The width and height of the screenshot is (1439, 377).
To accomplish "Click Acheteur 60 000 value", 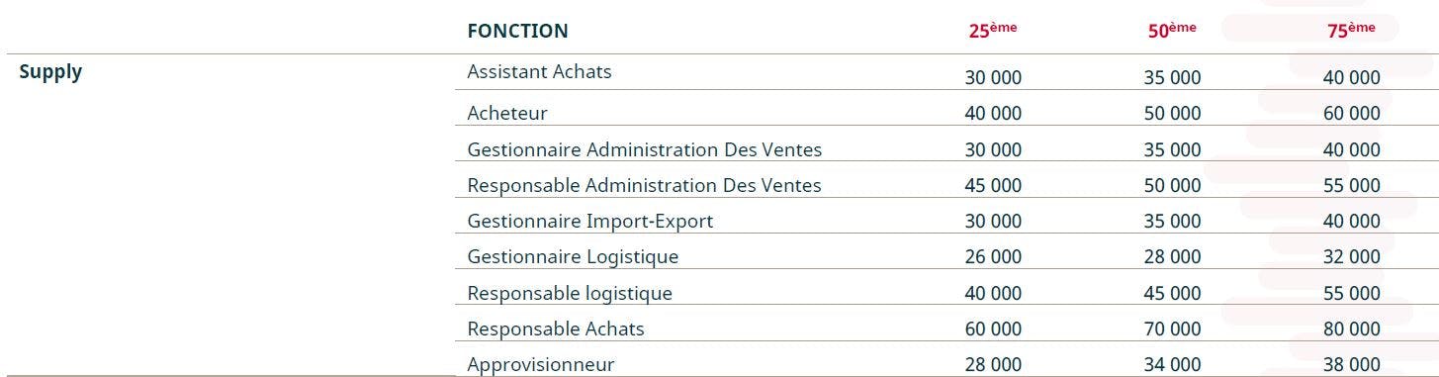I will click(x=1352, y=114).
